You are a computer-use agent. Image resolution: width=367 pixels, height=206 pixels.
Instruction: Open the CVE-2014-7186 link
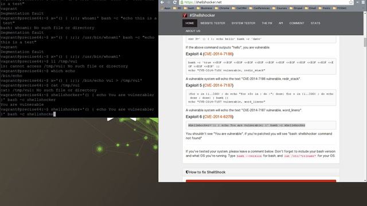pos(218,54)
